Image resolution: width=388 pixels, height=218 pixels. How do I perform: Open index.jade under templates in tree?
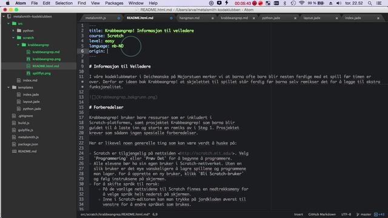pyautogui.click(x=31, y=94)
